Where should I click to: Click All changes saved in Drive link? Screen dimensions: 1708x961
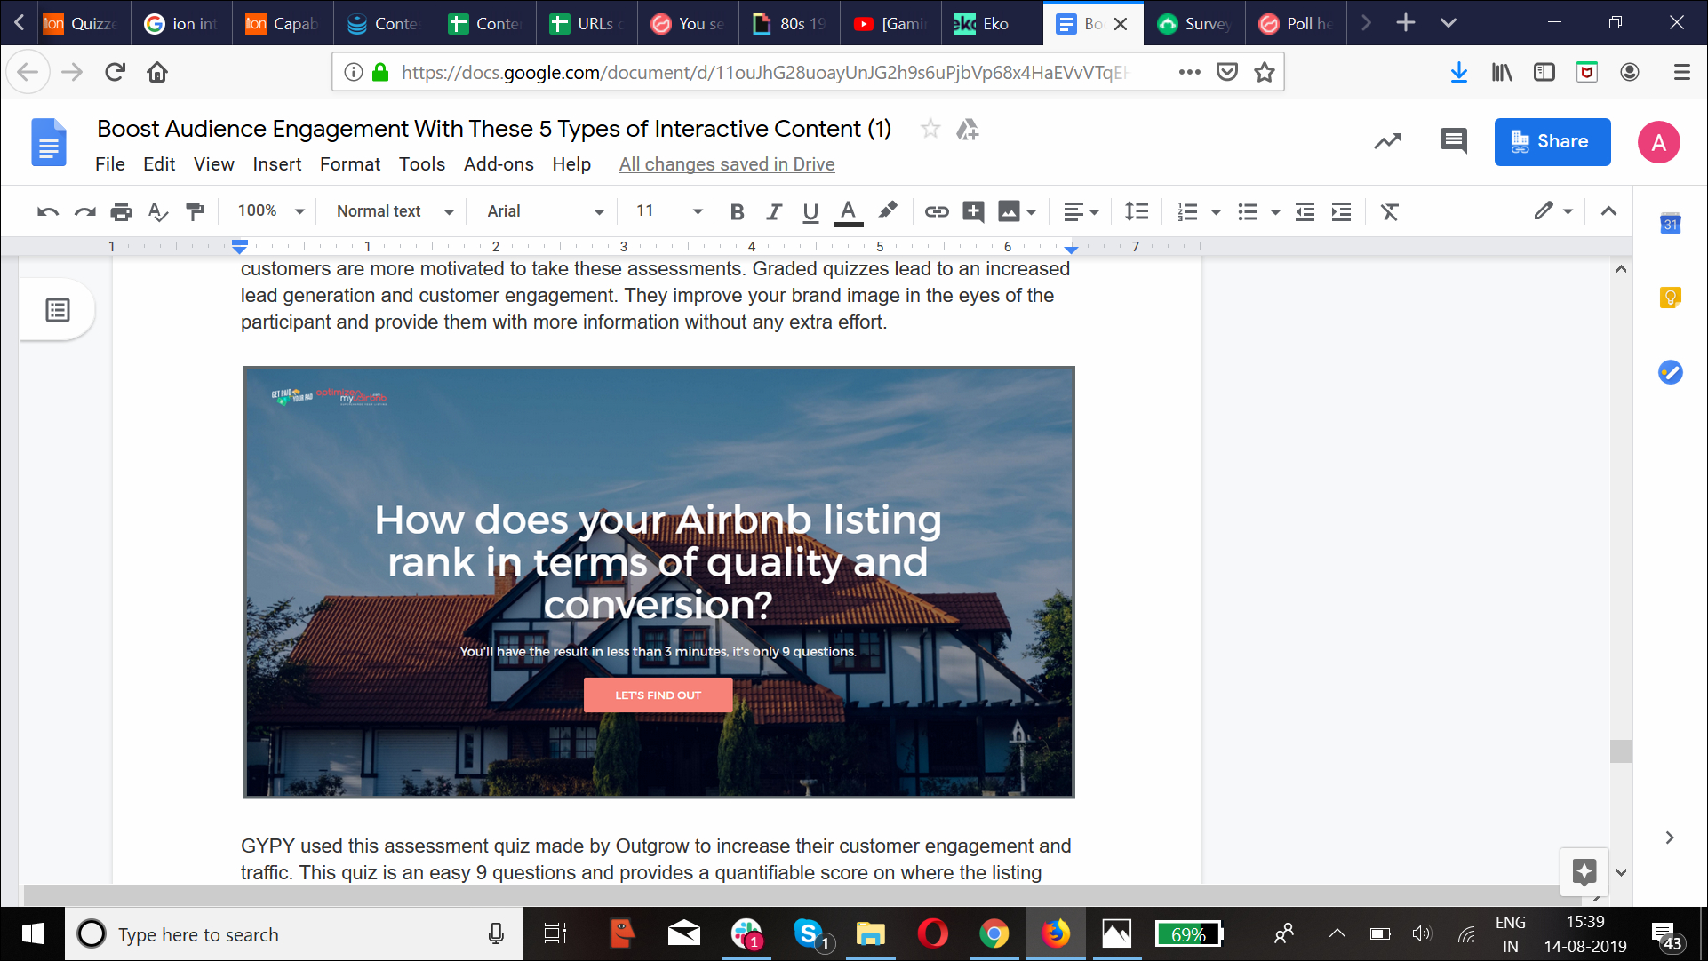coord(726,164)
